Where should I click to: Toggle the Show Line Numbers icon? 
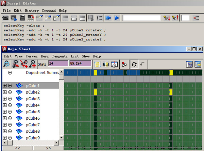click(100, 18)
